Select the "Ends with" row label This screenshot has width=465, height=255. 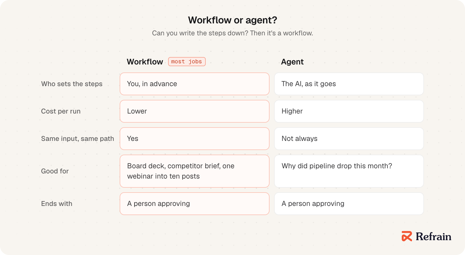(57, 204)
